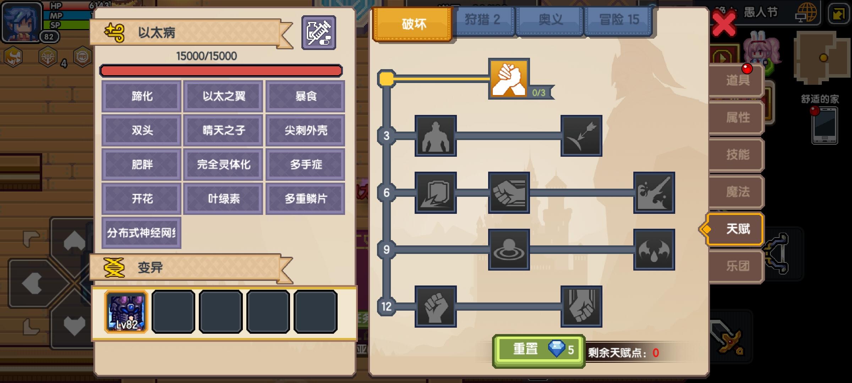This screenshot has height=383, width=852.
Task: Click the 重置 reset button
Action: pos(539,350)
